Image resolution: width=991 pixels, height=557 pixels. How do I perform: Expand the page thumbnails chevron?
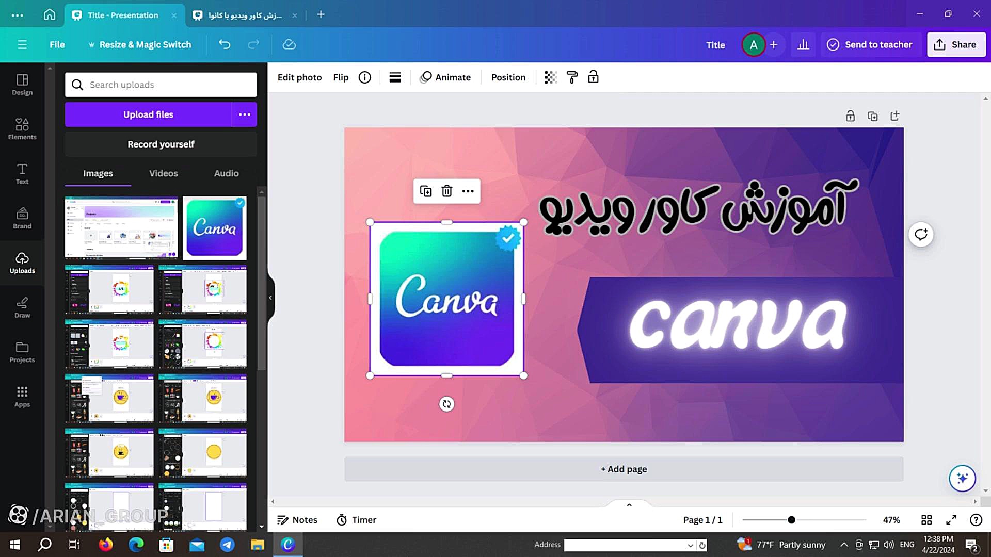click(x=629, y=505)
